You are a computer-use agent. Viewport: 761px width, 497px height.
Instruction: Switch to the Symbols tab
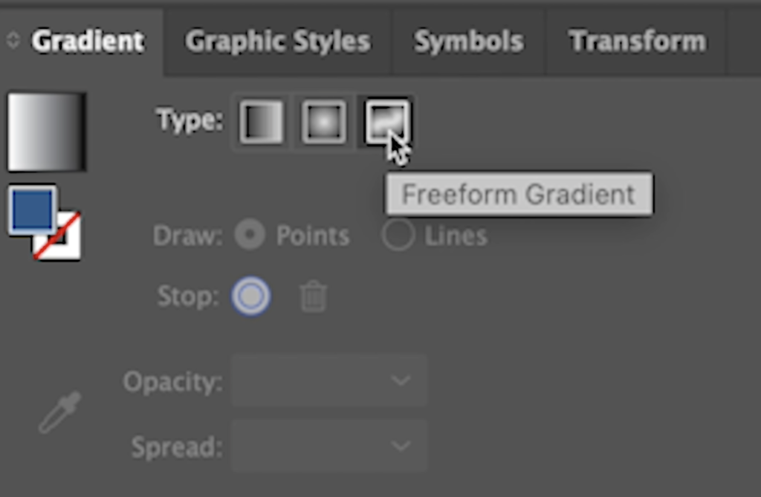coord(468,42)
